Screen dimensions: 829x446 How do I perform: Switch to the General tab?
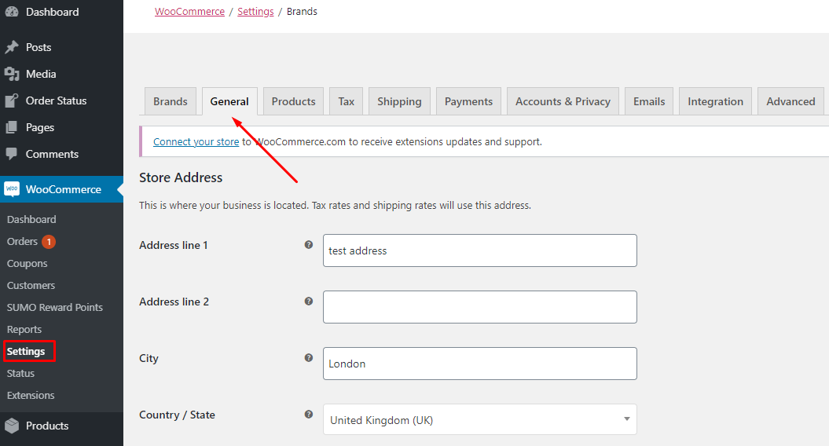(229, 101)
